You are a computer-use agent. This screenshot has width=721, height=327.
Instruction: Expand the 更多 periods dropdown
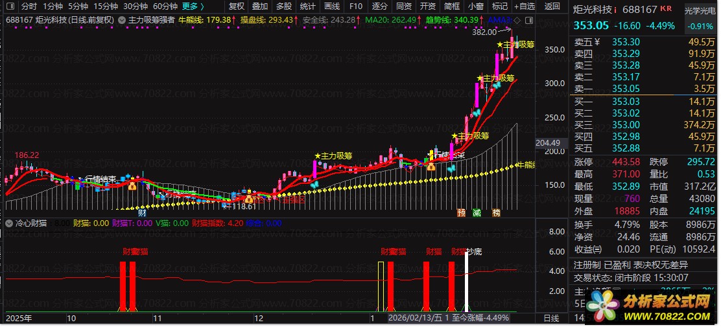(193, 6)
